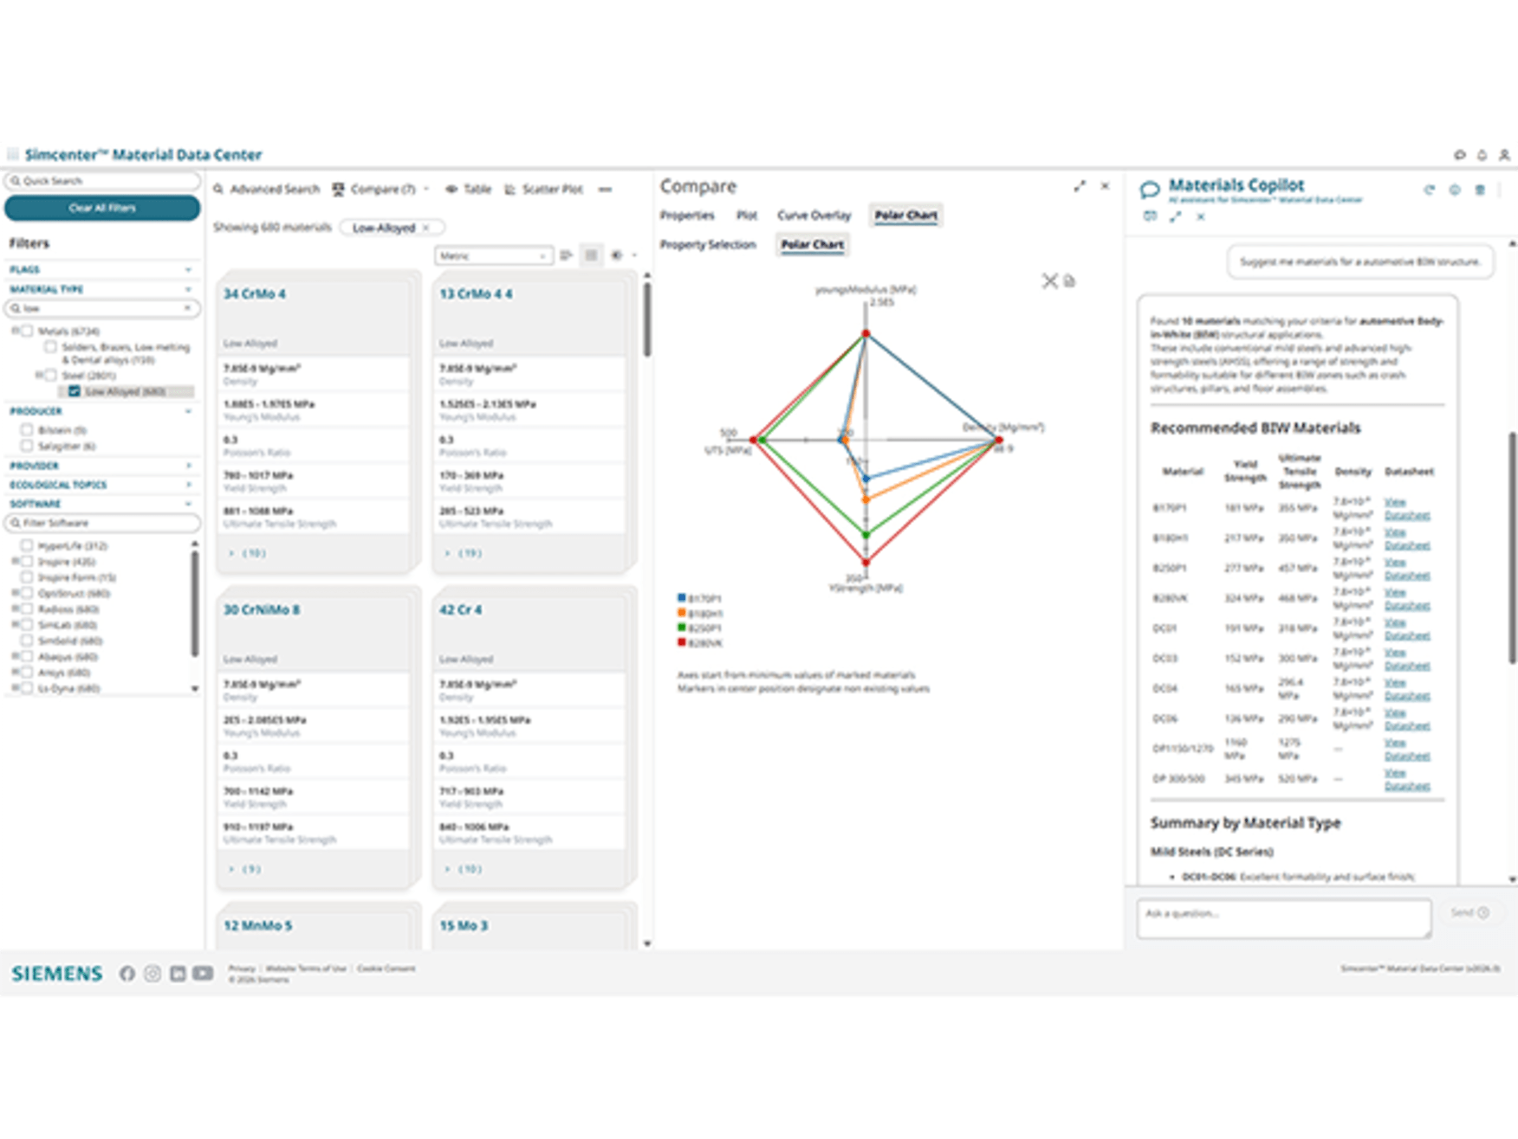Check the HyperLife software checkbox
This screenshot has height=1139, width=1518.
(x=27, y=546)
